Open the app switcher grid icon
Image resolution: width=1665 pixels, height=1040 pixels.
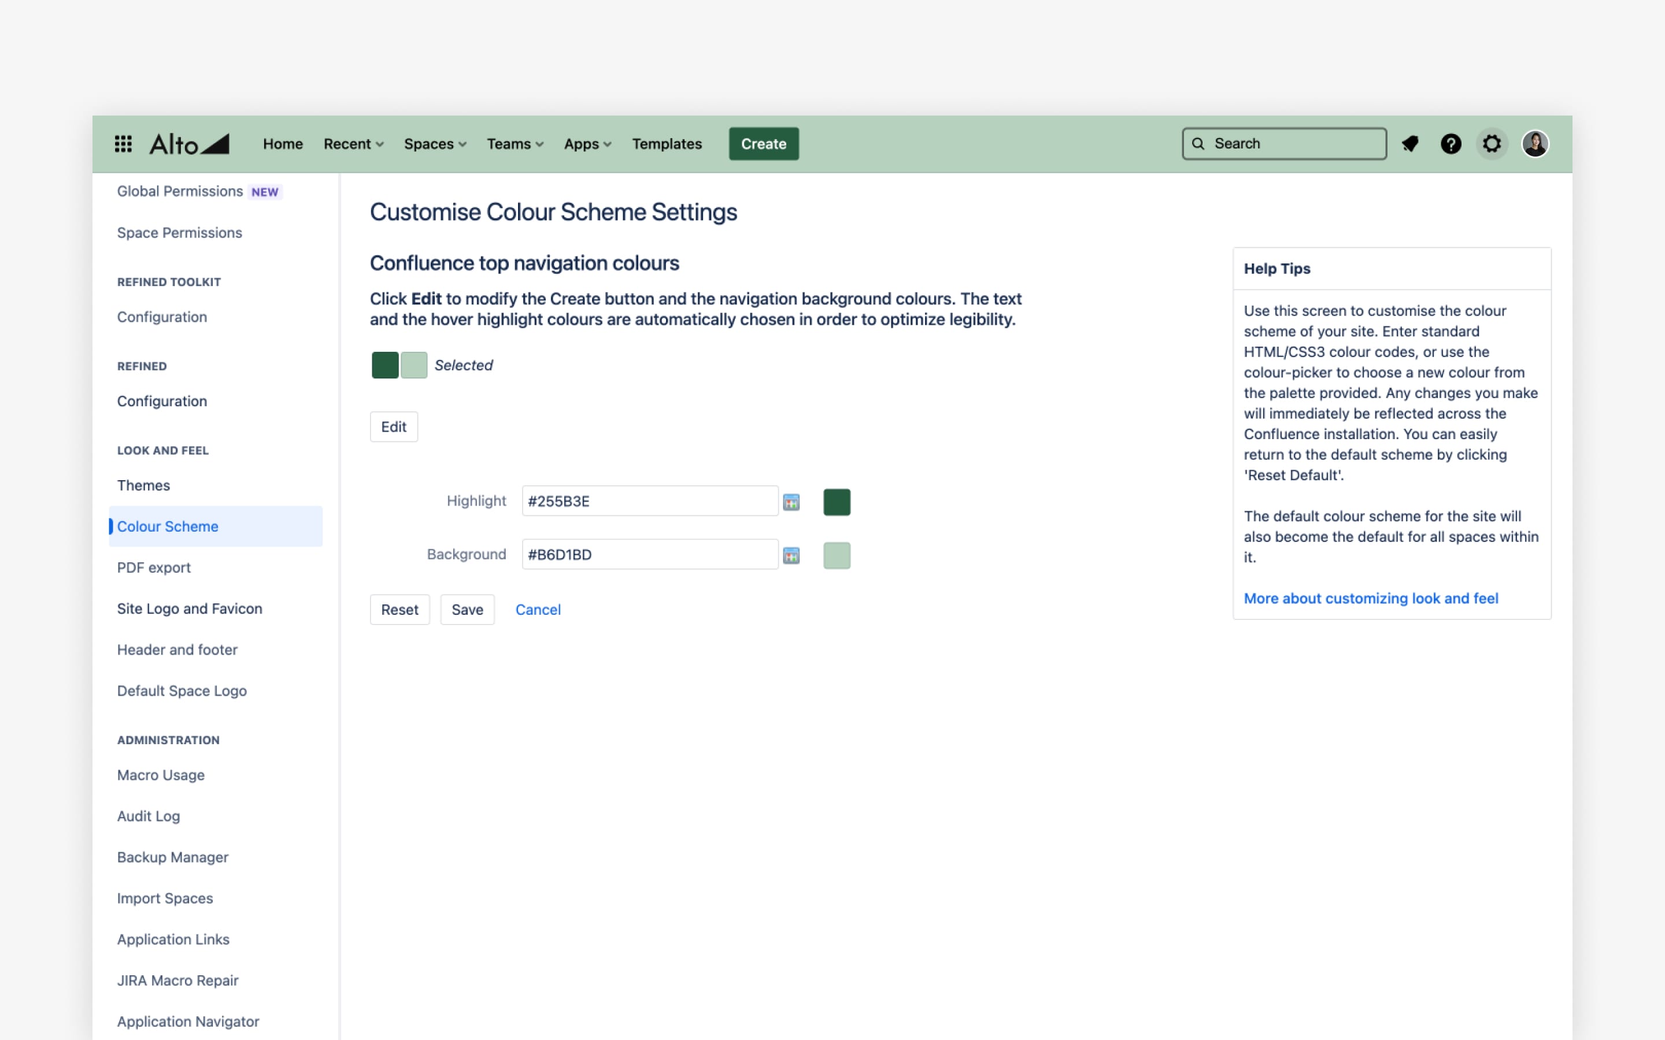pyautogui.click(x=123, y=143)
